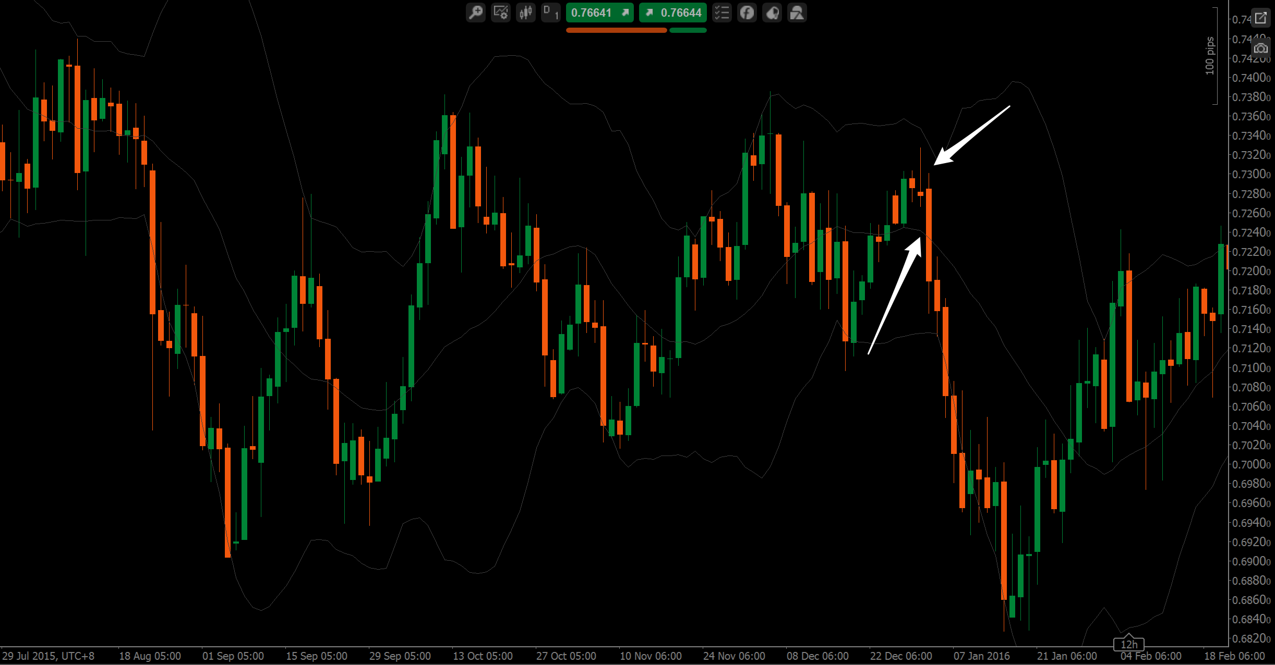This screenshot has height=665, width=1275.
Task: Click the 24 Nov 06:00 date label
Action: click(x=734, y=656)
